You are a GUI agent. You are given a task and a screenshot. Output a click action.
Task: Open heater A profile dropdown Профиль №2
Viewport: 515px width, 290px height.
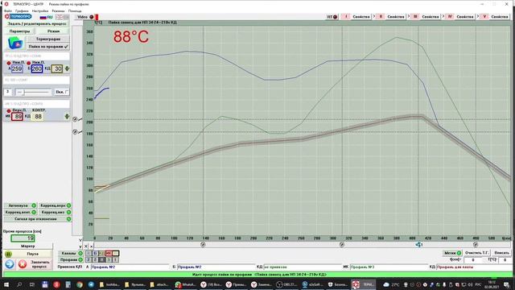coord(130,267)
